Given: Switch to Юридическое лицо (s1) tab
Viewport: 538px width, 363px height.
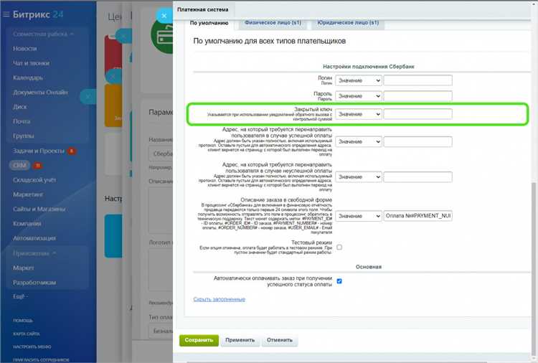Looking at the screenshot, I should point(348,23).
